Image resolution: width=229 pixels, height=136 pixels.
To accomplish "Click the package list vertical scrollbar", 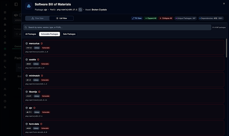I will [226, 48].
